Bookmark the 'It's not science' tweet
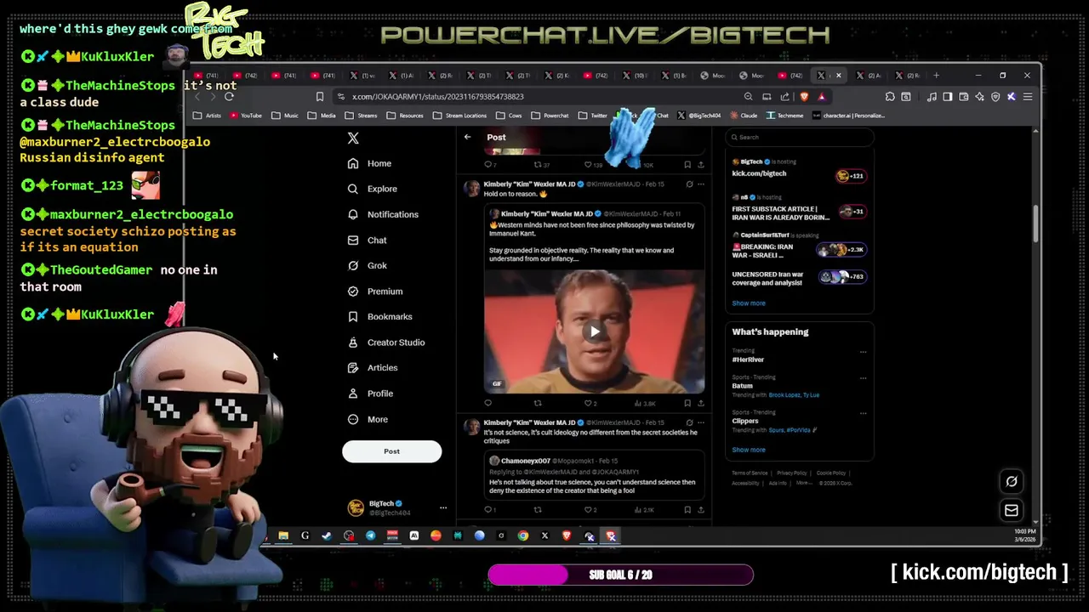 click(687, 510)
